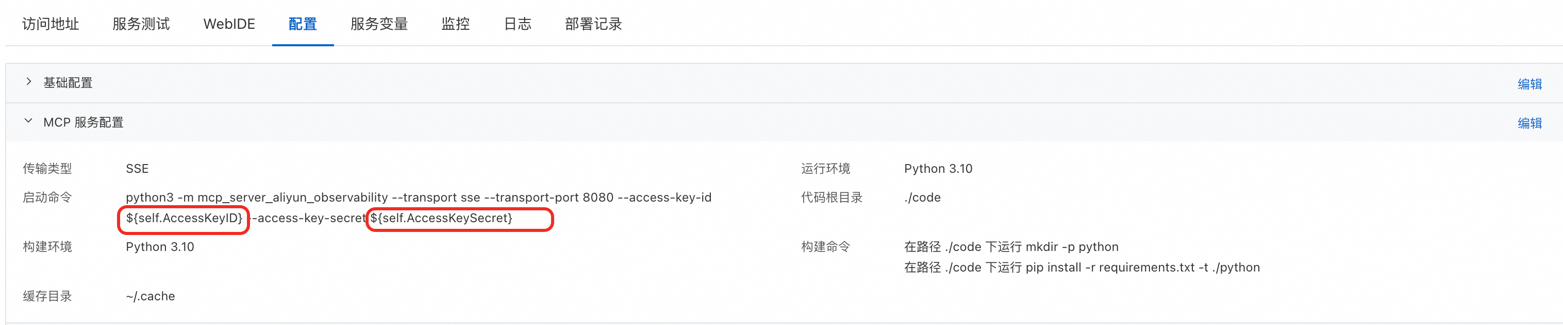Collapse the MCP 服务配置 section chevron
Screen dimensions: 1563x325
28,121
